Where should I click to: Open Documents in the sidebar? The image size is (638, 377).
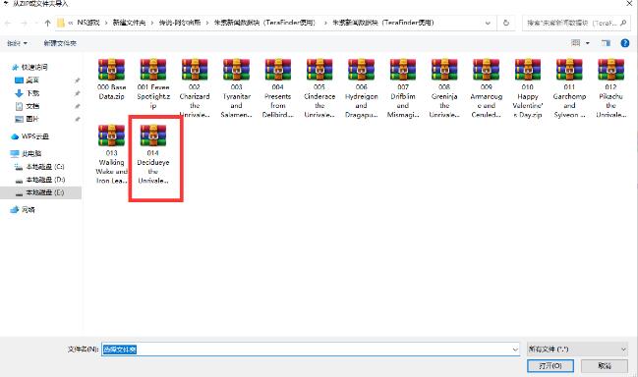point(27,106)
